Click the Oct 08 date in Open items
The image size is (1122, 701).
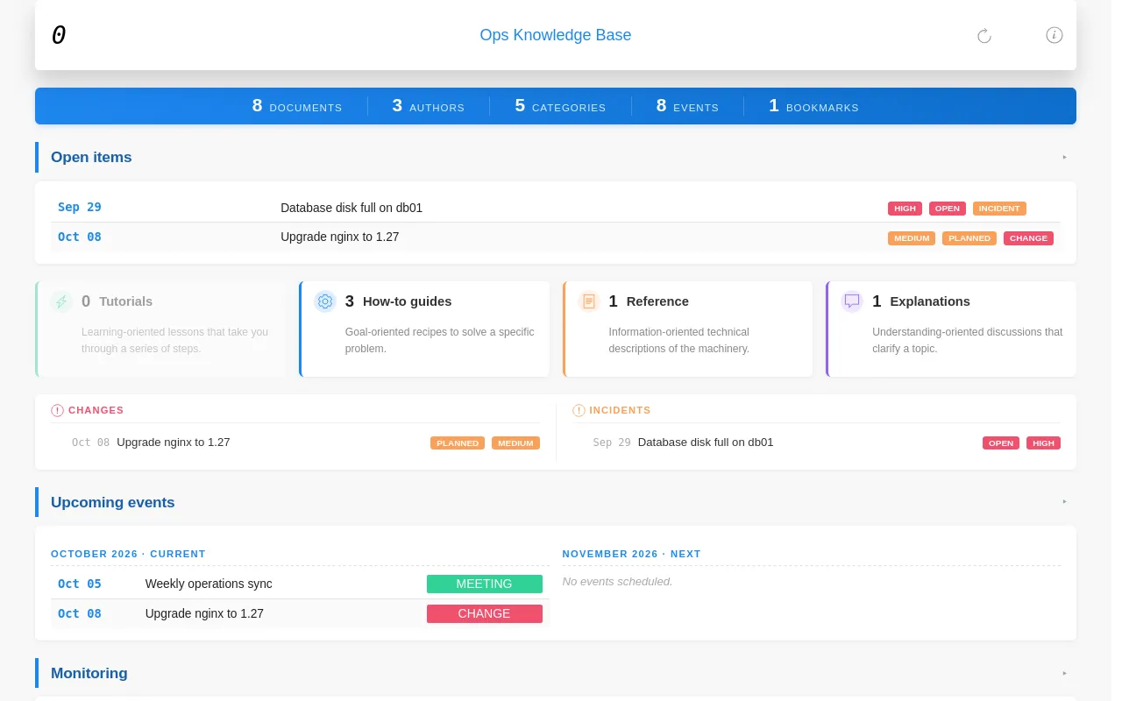80,237
